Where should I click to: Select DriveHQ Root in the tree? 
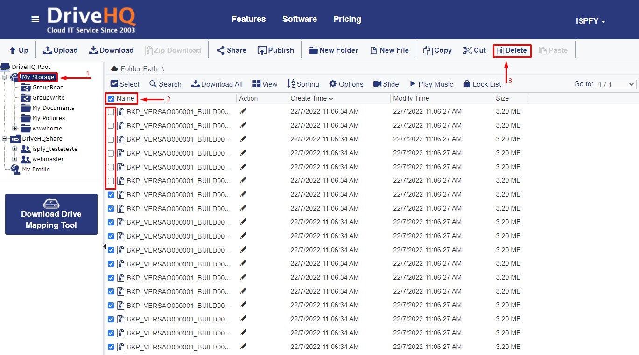[x=31, y=67]
